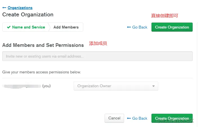This screenshot has height=127, width=198.
Task: Click the red 添加成员 annotation text
Action: pyautogui.click(x=98, y=44)
